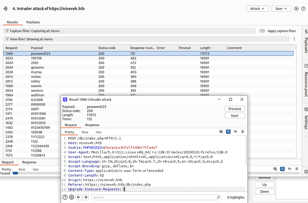Toggle hidden characters eye icon in main window

275,169
